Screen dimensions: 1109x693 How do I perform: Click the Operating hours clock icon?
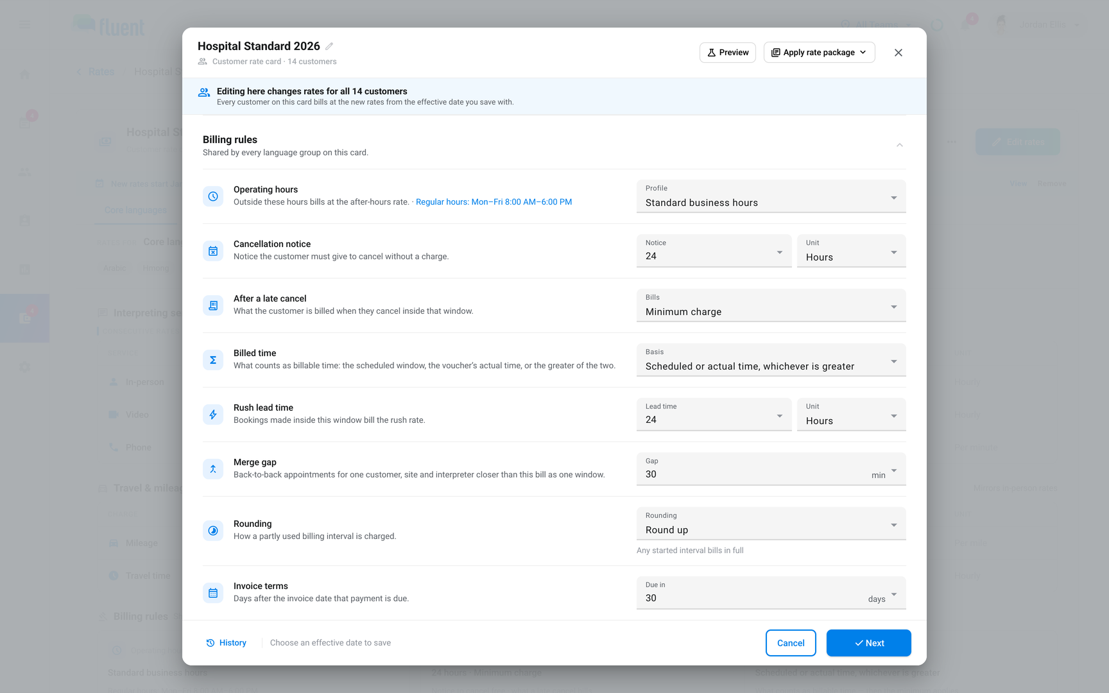[213, 196]
